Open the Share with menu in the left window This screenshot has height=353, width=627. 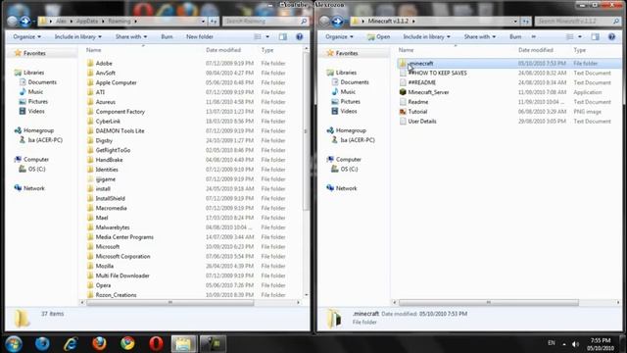(x=131, y=37)
